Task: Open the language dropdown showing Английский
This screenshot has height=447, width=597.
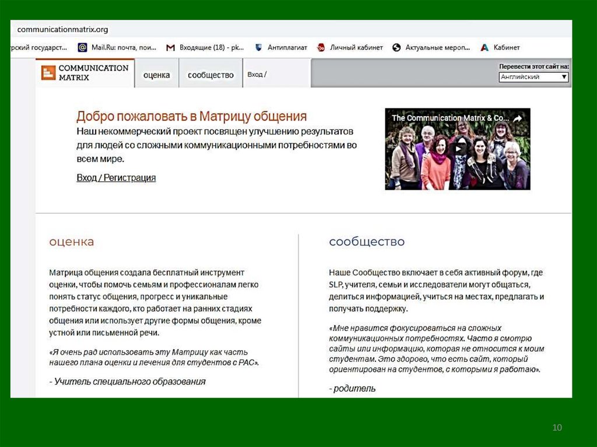Action: coord(533,77)
